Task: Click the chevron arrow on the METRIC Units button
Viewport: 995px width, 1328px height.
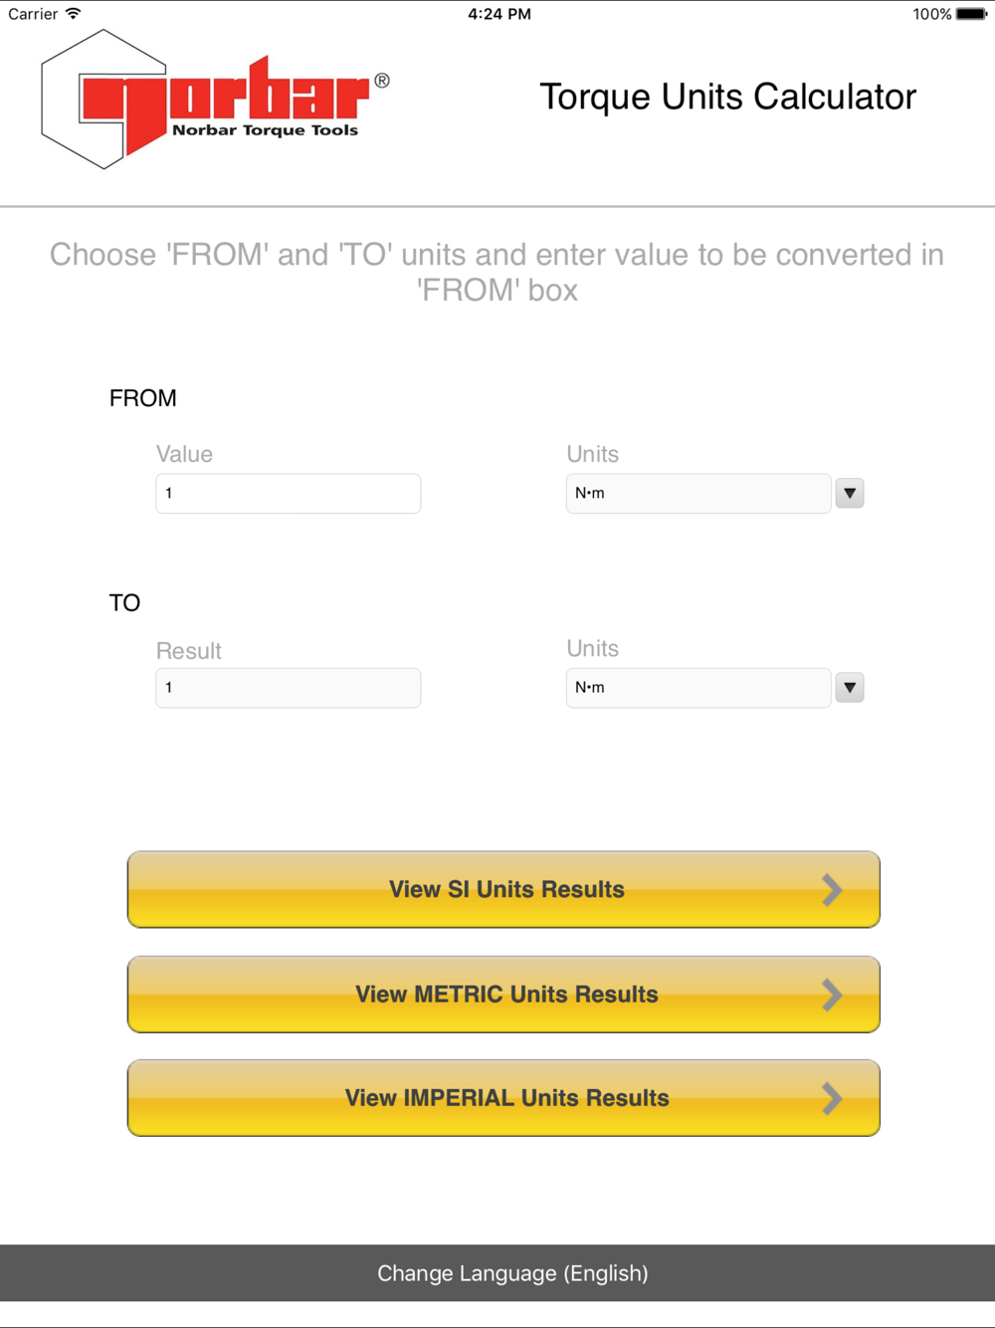Action: [x=832, y=995]
